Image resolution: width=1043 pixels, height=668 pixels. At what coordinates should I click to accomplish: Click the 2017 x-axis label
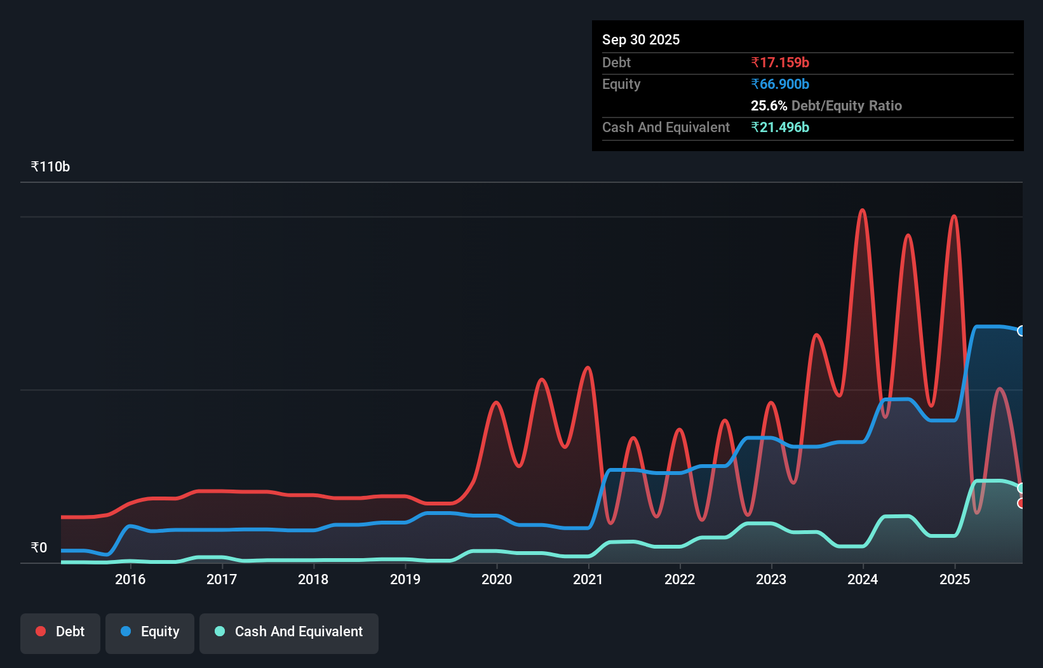(x=222, y=579)
